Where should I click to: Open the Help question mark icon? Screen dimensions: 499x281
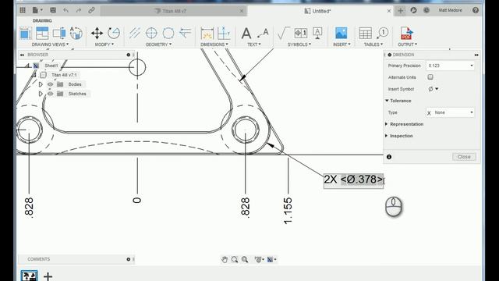coord(476,10)
